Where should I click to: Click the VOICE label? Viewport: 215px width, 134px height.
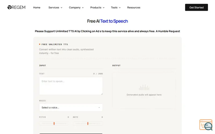pyautogui.click(x=42, y=101)
